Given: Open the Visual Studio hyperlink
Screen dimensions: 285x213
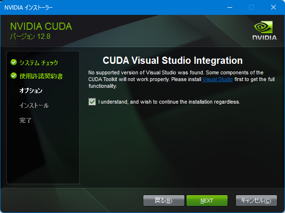Looking at the screenshot, I should (217, 79).
